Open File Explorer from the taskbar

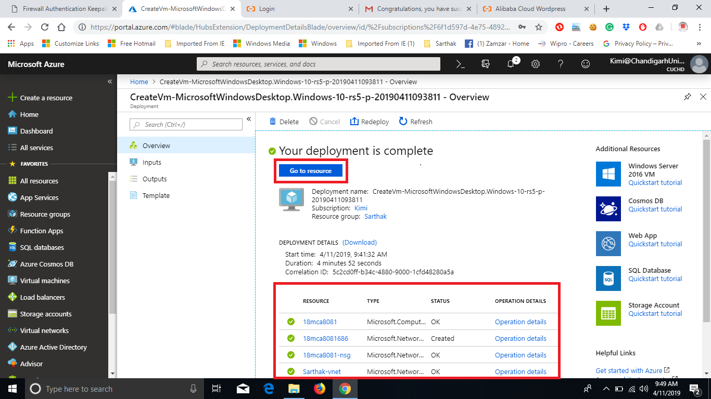point(294,389)
